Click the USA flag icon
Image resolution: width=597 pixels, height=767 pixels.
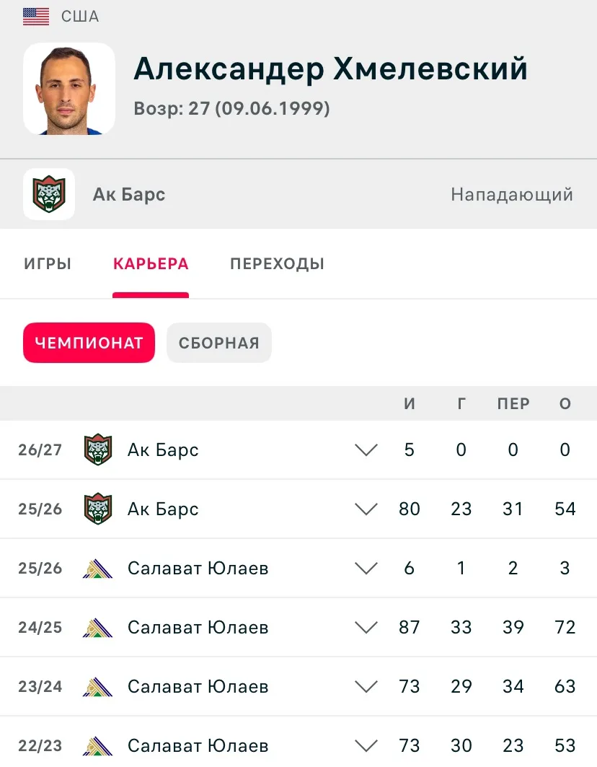click(x=36, y=17)
